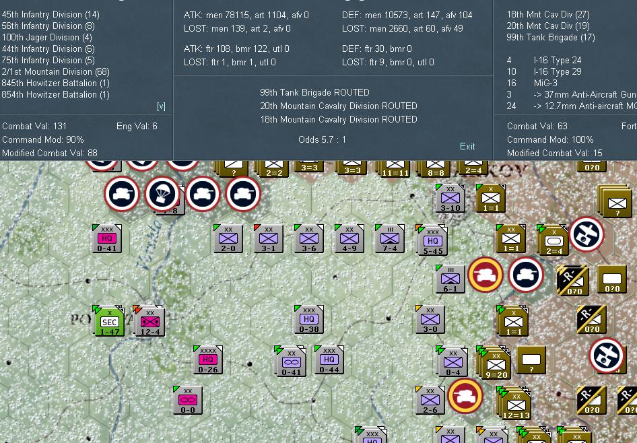Select the 8-4 infantry division counter

pyautogui.click(x=452, y=362)
